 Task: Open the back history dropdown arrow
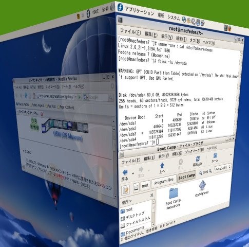coord(133,173)
